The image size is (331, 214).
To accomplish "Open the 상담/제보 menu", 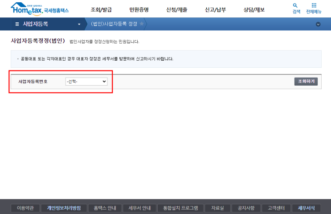I will (x=254, y=10).
